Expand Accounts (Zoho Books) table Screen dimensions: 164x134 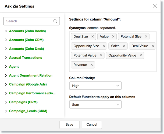[6, 31]
